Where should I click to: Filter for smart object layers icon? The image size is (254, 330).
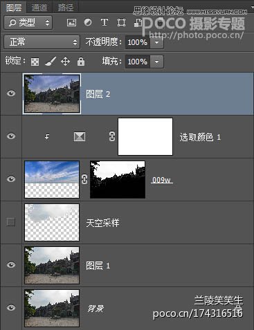pyautogui.click(x=138, y=23)
